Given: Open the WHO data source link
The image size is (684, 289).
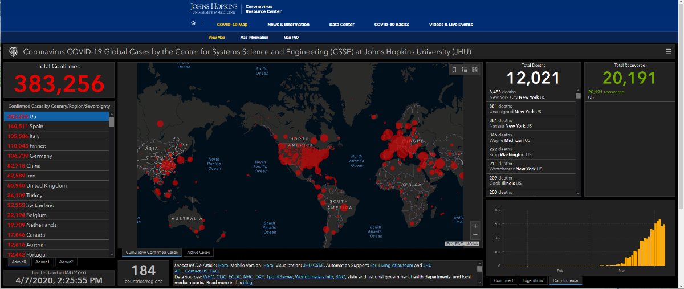Looking at the screenshot, I should 209,276.
